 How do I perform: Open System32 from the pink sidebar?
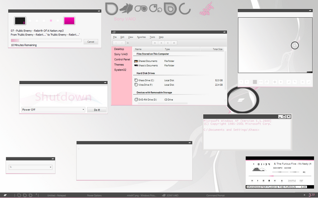pos(120,70)
